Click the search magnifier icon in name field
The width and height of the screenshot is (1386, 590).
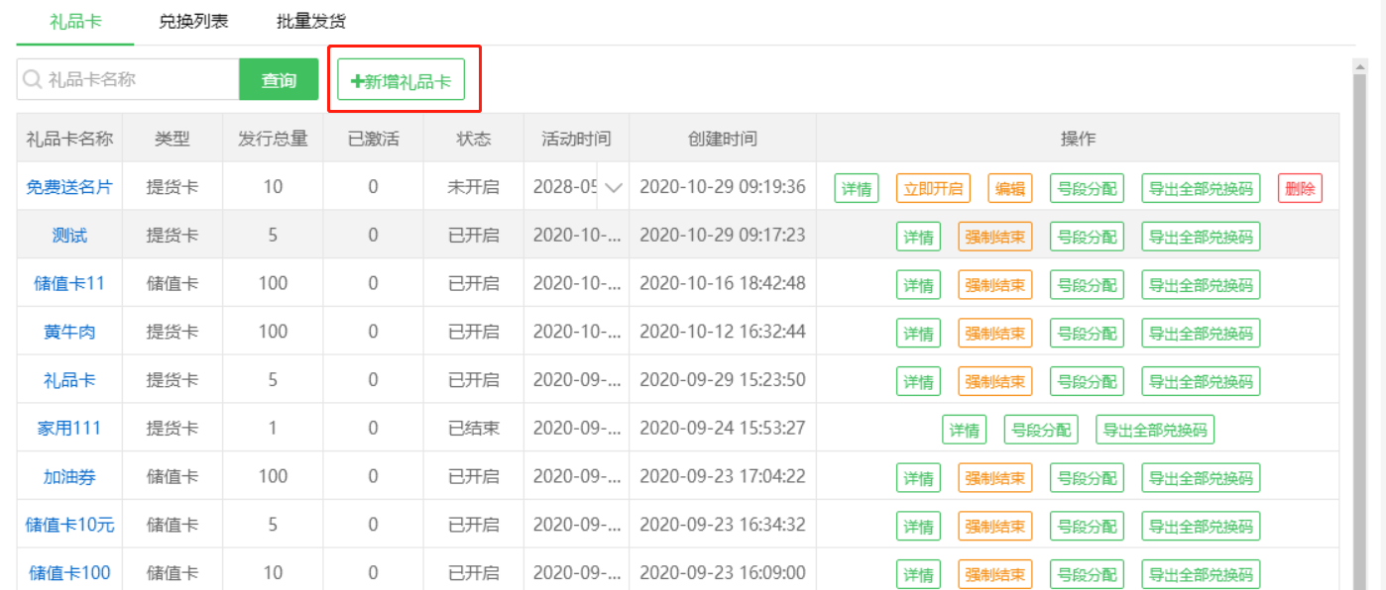tap(33, 80)
